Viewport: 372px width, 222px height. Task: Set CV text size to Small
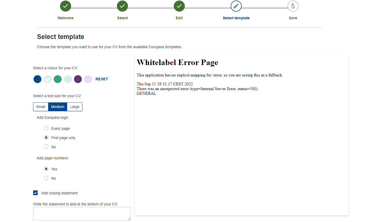41,107
